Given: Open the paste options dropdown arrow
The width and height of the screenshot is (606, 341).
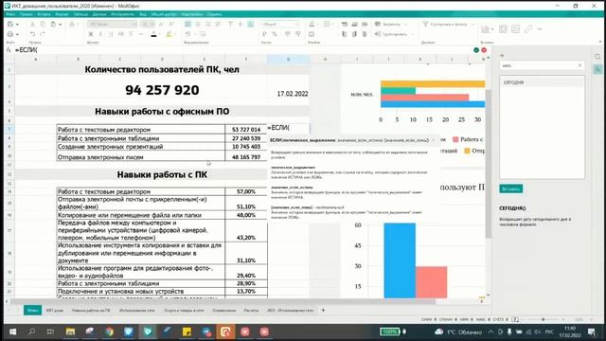Looking at the screenshot, I should pyautogui.click(x=60, y=24).
